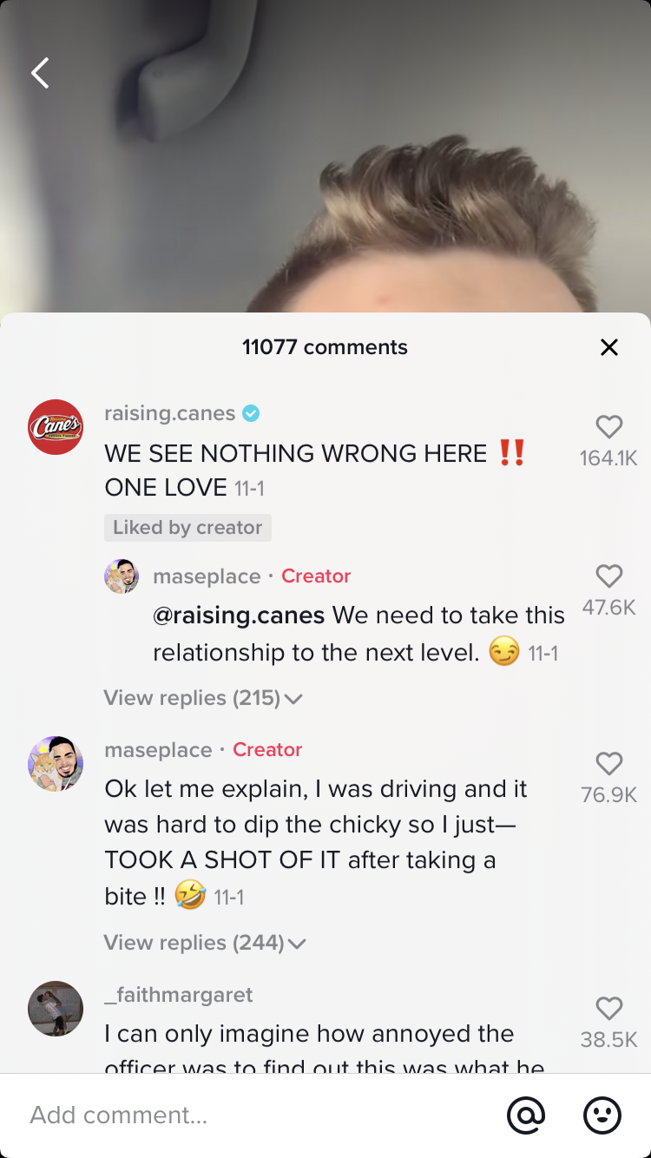Like the _faithmargaret comment

(x=609, y=1009)
